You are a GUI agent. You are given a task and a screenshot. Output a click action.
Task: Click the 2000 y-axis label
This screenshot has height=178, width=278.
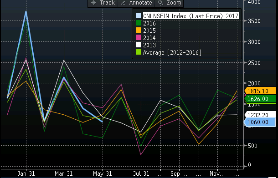coord(254,83)
